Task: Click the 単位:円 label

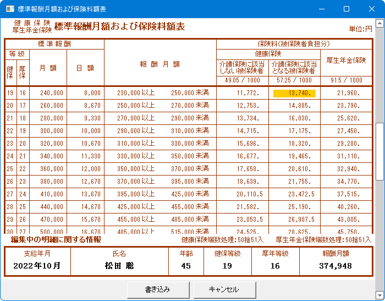Action: coord(361,29)
